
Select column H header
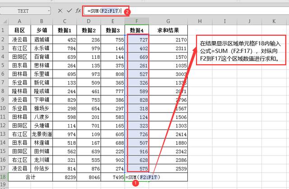pyautogui.click(x=200, y=21)
